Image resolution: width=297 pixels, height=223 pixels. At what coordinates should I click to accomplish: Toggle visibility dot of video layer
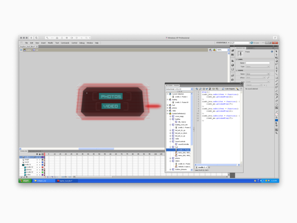coord(37,175)
